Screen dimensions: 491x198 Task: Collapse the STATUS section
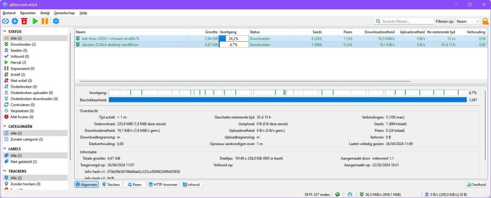point(5,31)
